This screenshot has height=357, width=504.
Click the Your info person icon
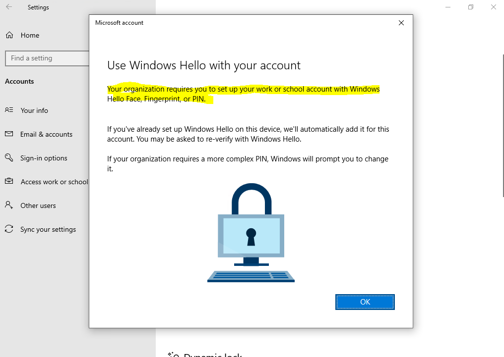pyautogui.click(x=9, y=110)
